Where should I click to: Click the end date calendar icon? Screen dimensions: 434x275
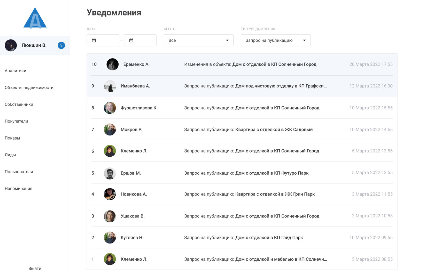click(x=131, y=40)
